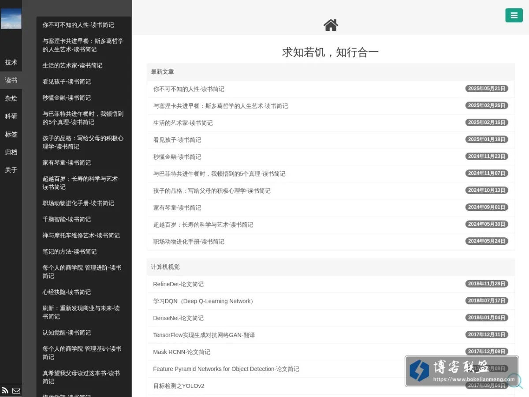Select 看见孩子-读书简记 in the submenu
The height and width of the screenshot is (397, 529).
84,82
